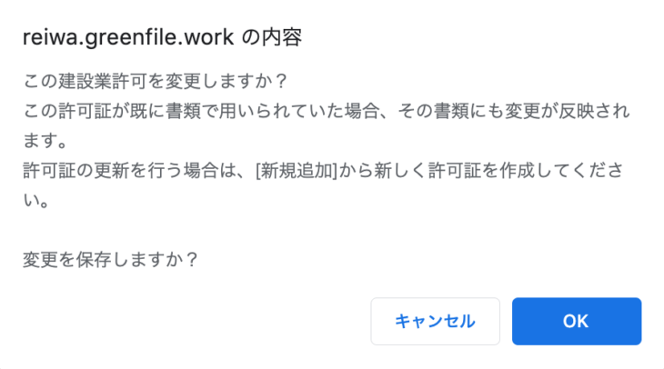
Task: Click the phrase 新しく許可証を作成してくださ
Action: tap(499, 171)
